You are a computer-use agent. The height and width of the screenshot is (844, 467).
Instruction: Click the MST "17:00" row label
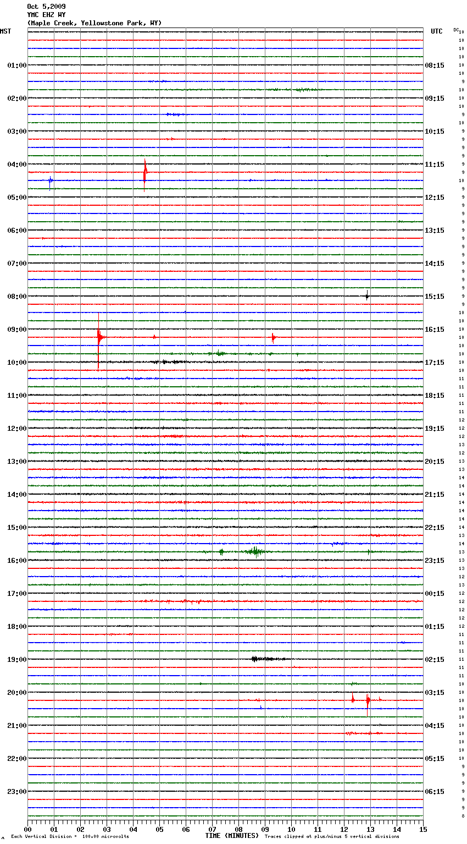pyautogui.click(x=17, y=594)
